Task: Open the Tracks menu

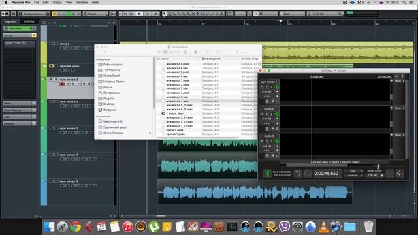Action: click(57, 3)
